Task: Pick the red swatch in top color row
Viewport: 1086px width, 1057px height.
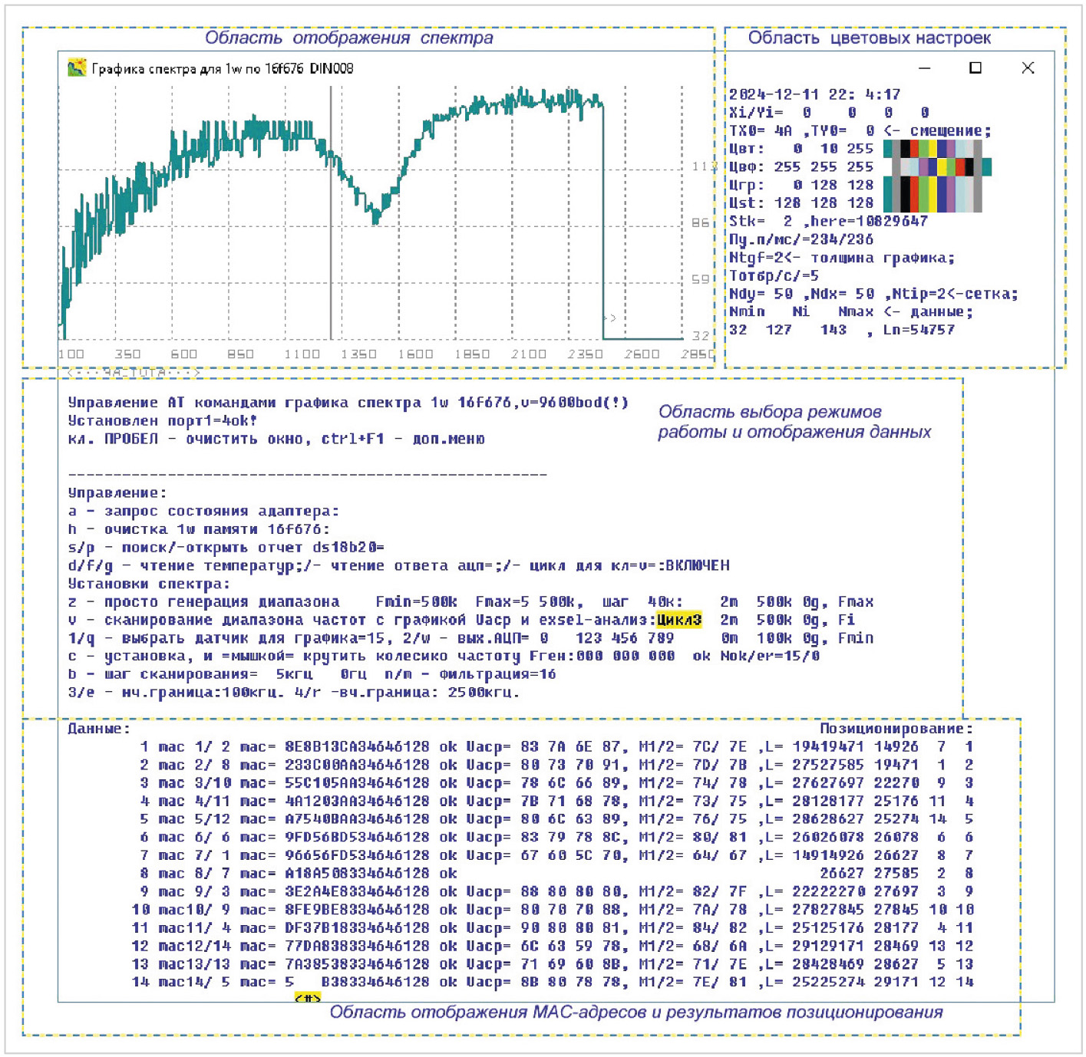Action: click(914, 149)
